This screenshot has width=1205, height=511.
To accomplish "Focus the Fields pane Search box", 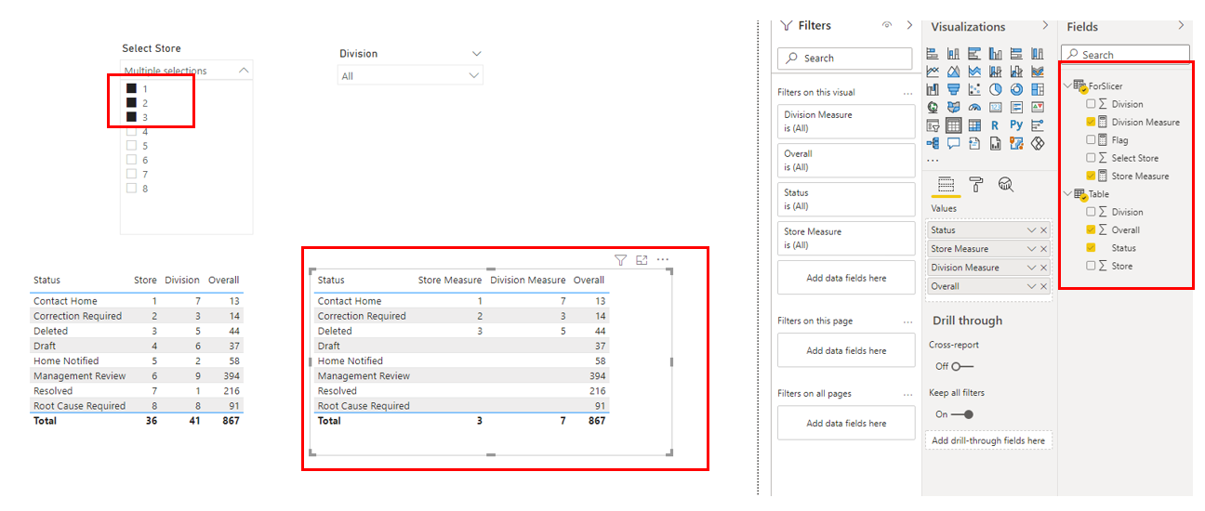I will [1125, 55].
